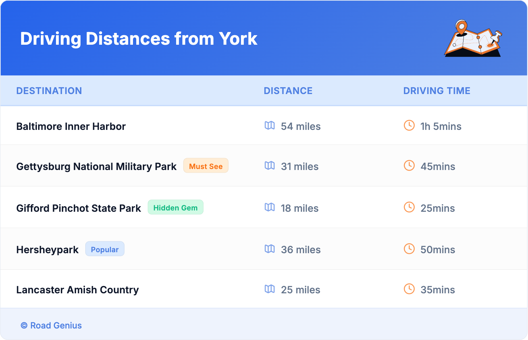The height and width of the screenshot is (340, 528).
Task: Select the Baltimore Inner Harbor destination
Action: (71, 126)
